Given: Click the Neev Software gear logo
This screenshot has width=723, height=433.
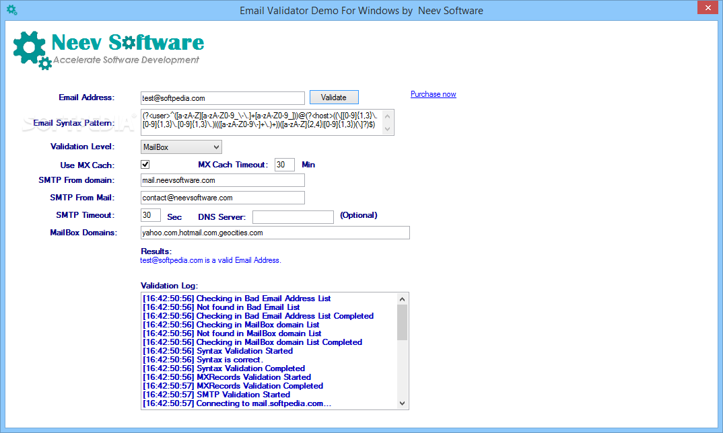Looking at the screenshot, I should 32,50.
